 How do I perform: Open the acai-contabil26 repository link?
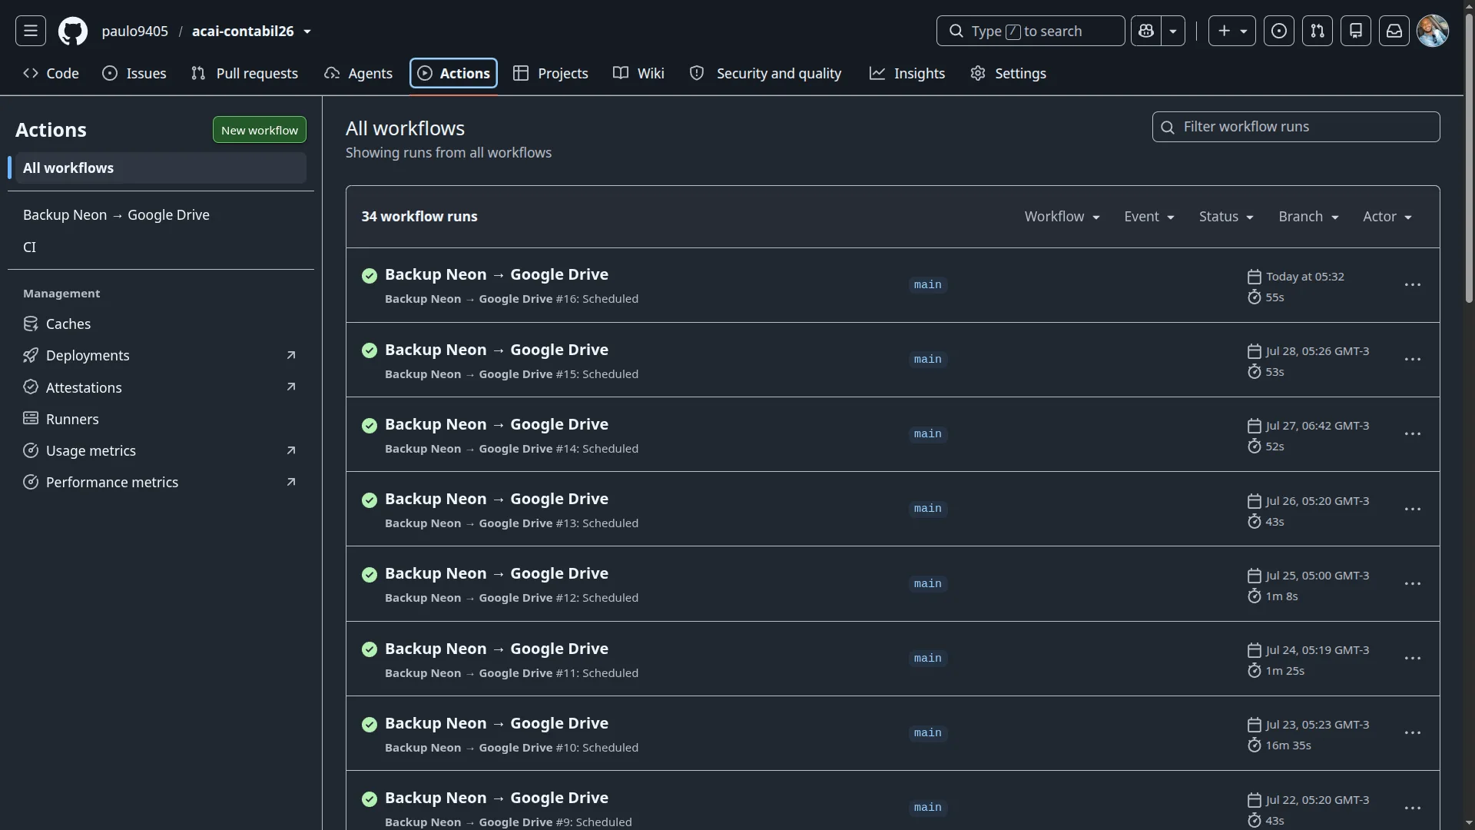tap(243, 32)
